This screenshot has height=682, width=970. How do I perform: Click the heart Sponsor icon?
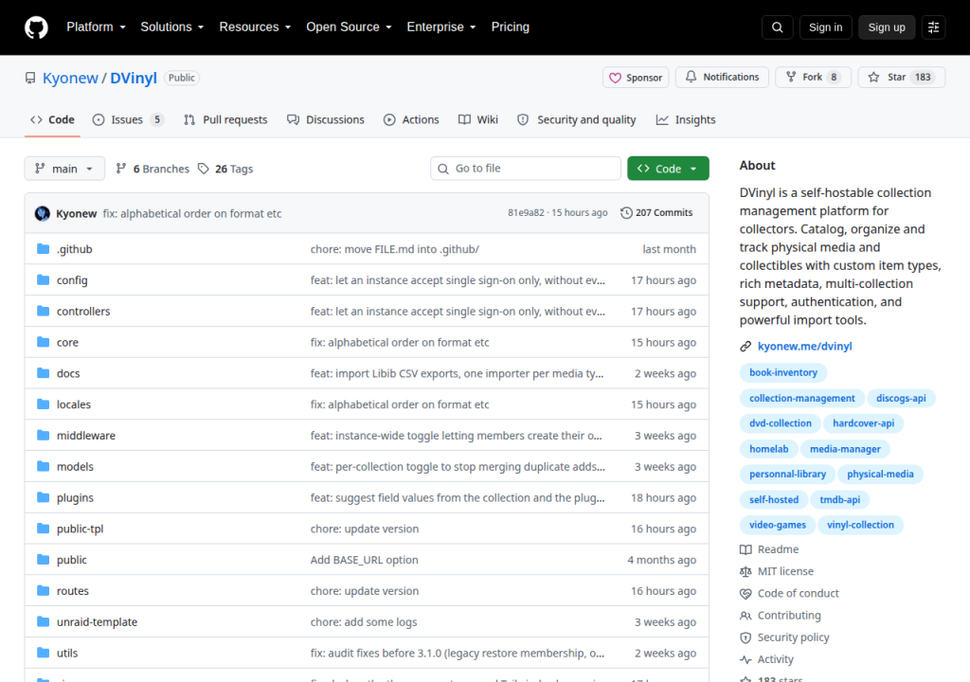[615, 78]
